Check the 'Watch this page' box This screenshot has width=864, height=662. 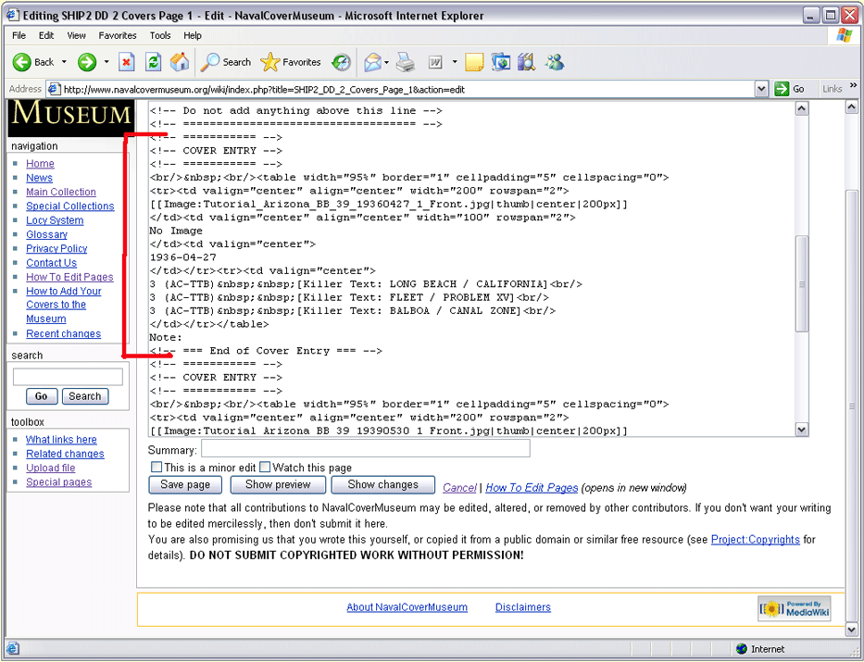point(265,468)
